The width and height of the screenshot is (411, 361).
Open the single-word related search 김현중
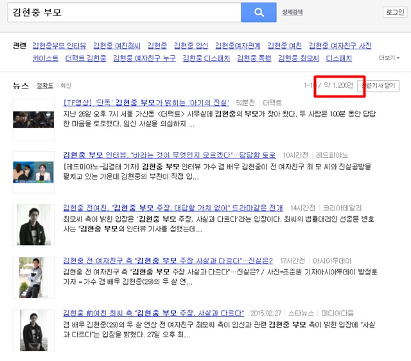click(x=157, y=46)
